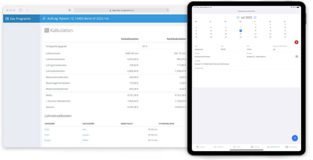Image resolution: width=313 pixels, height=160 pixels.
Task: Open project via blue arrow icon
Action: pyautogui.click(x=296, y=57)
